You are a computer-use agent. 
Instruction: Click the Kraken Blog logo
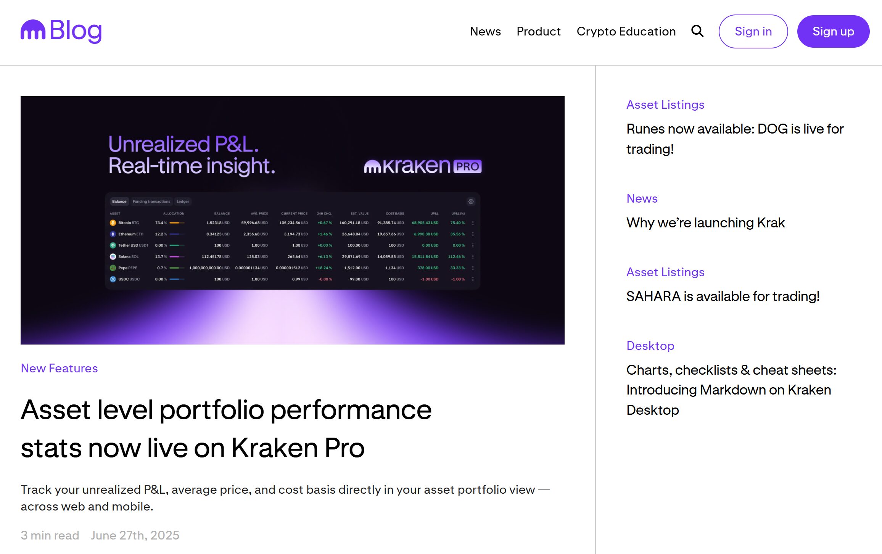click(61, 31)
